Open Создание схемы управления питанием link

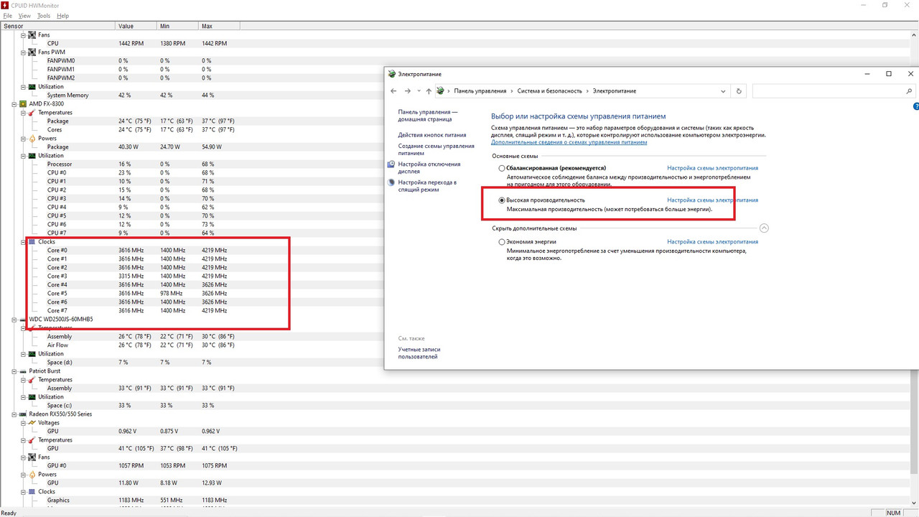coord(437,149)
